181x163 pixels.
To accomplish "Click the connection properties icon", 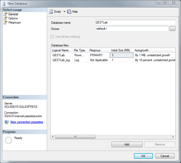I will click(x=6, y=122).
